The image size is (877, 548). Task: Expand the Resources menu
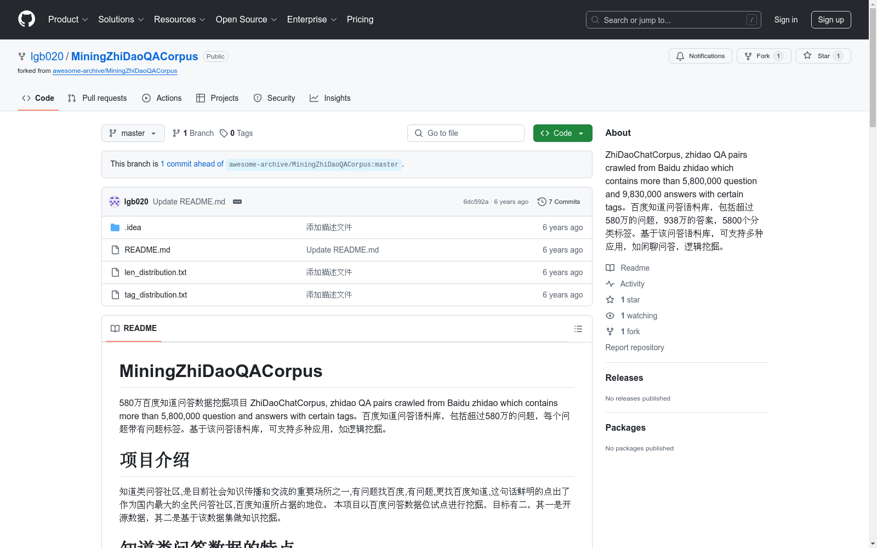(x=179, y=20)
